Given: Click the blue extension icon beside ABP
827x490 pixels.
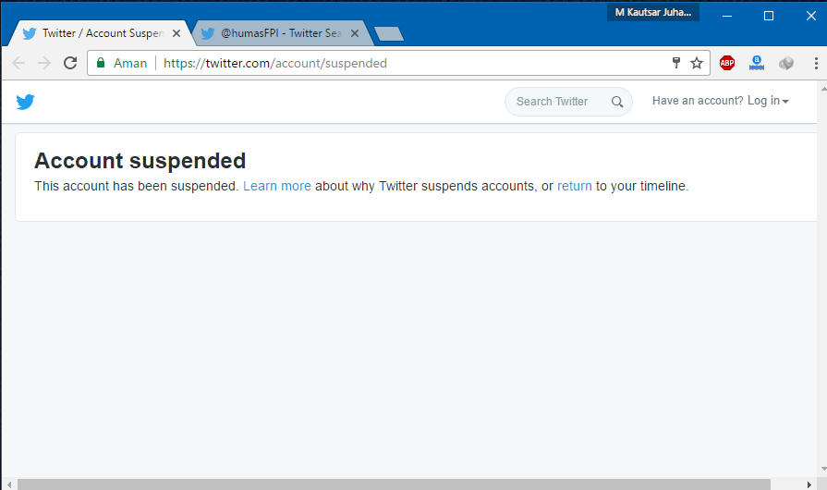Looking at the screenshot, I should pos(757,63).
